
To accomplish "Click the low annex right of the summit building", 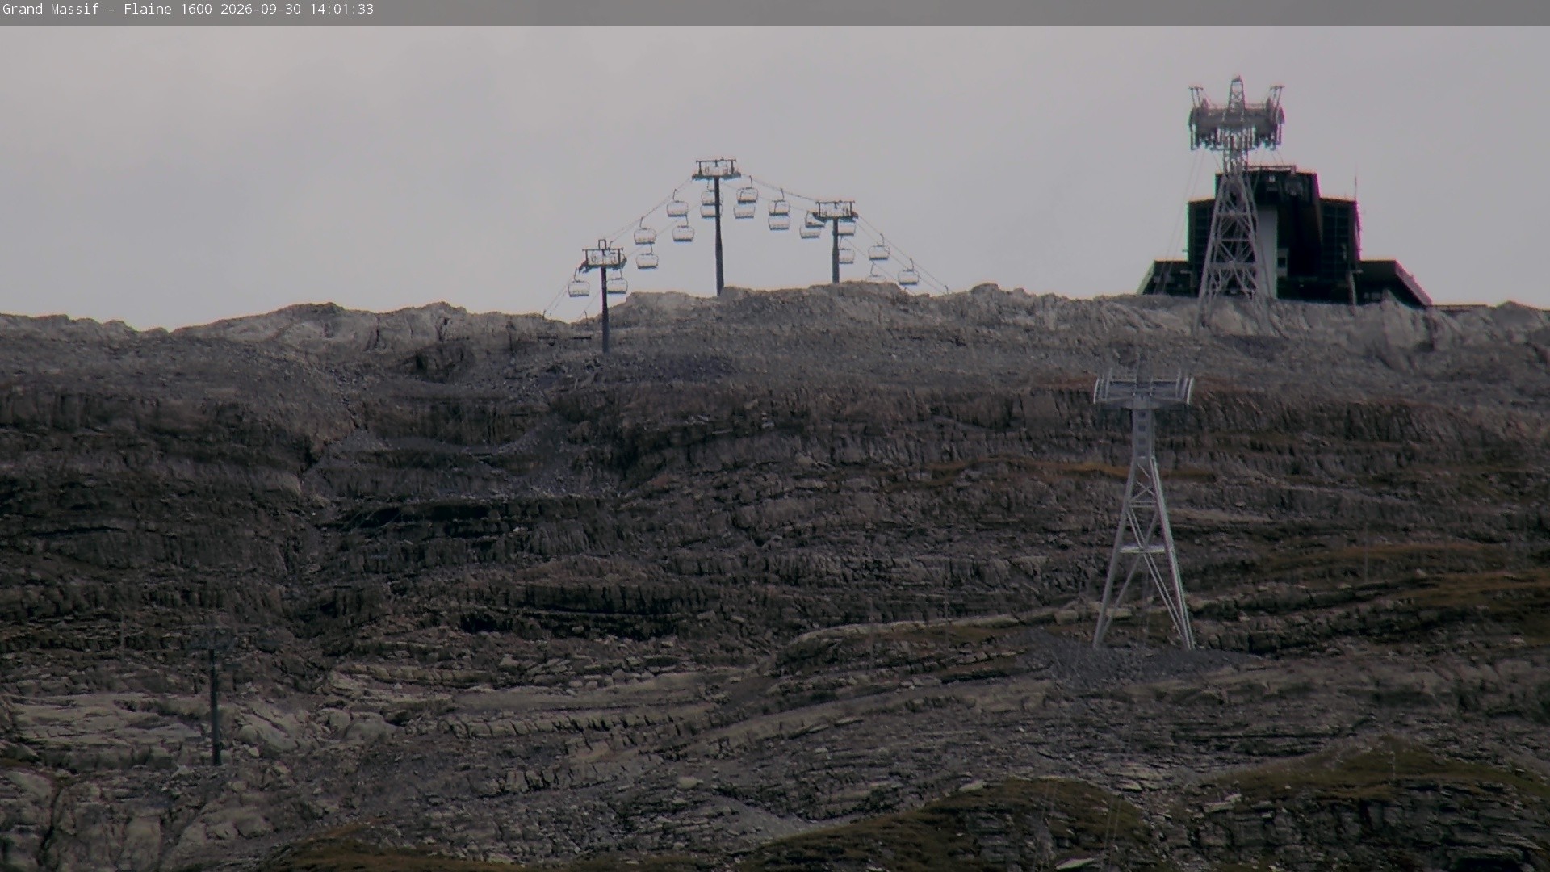I will point(1393,283).
